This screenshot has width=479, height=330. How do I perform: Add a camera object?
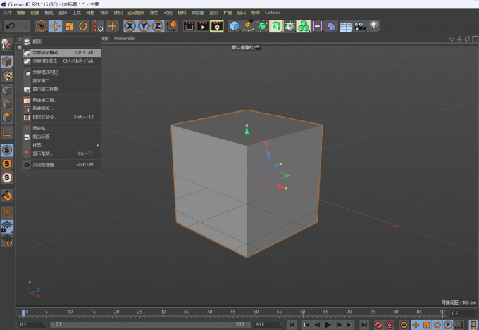coord(360,26)
